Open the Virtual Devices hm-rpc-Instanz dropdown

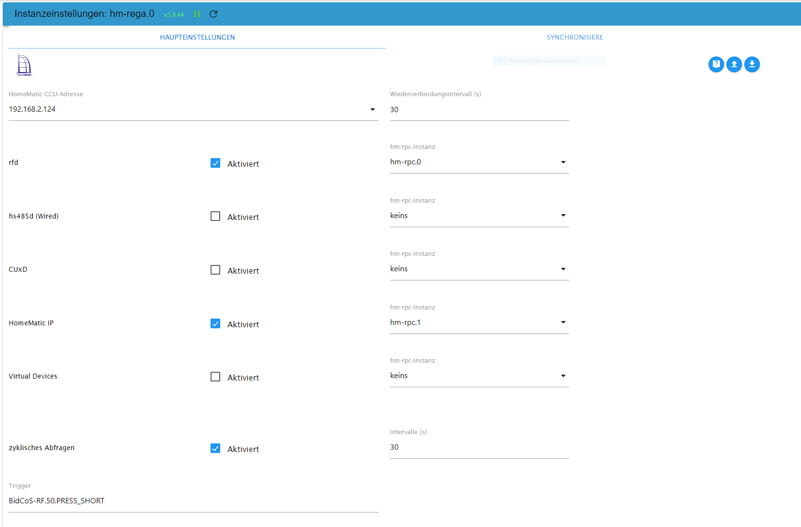(x=480, y=376)
